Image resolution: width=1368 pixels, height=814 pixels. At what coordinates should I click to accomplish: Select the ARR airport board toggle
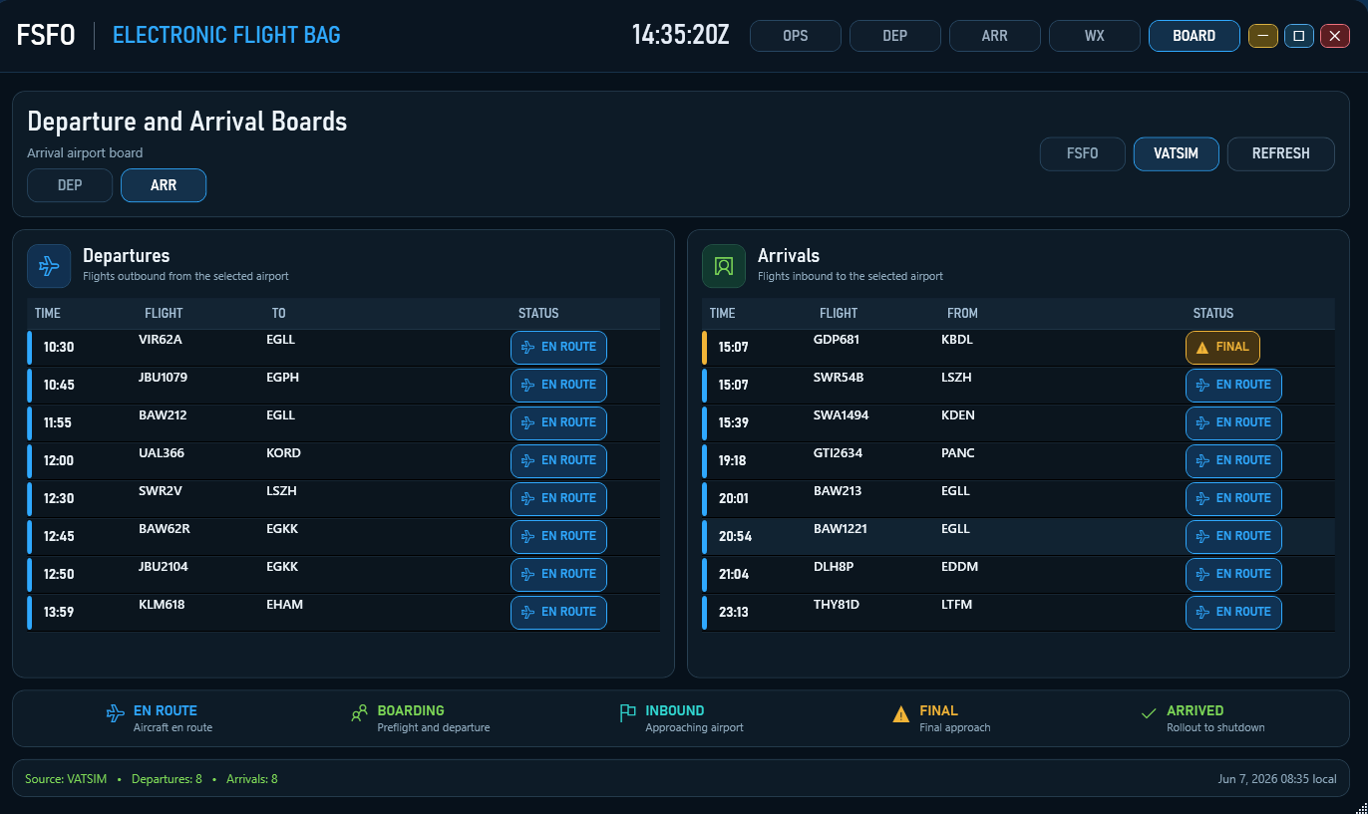[x=164, y=185]
